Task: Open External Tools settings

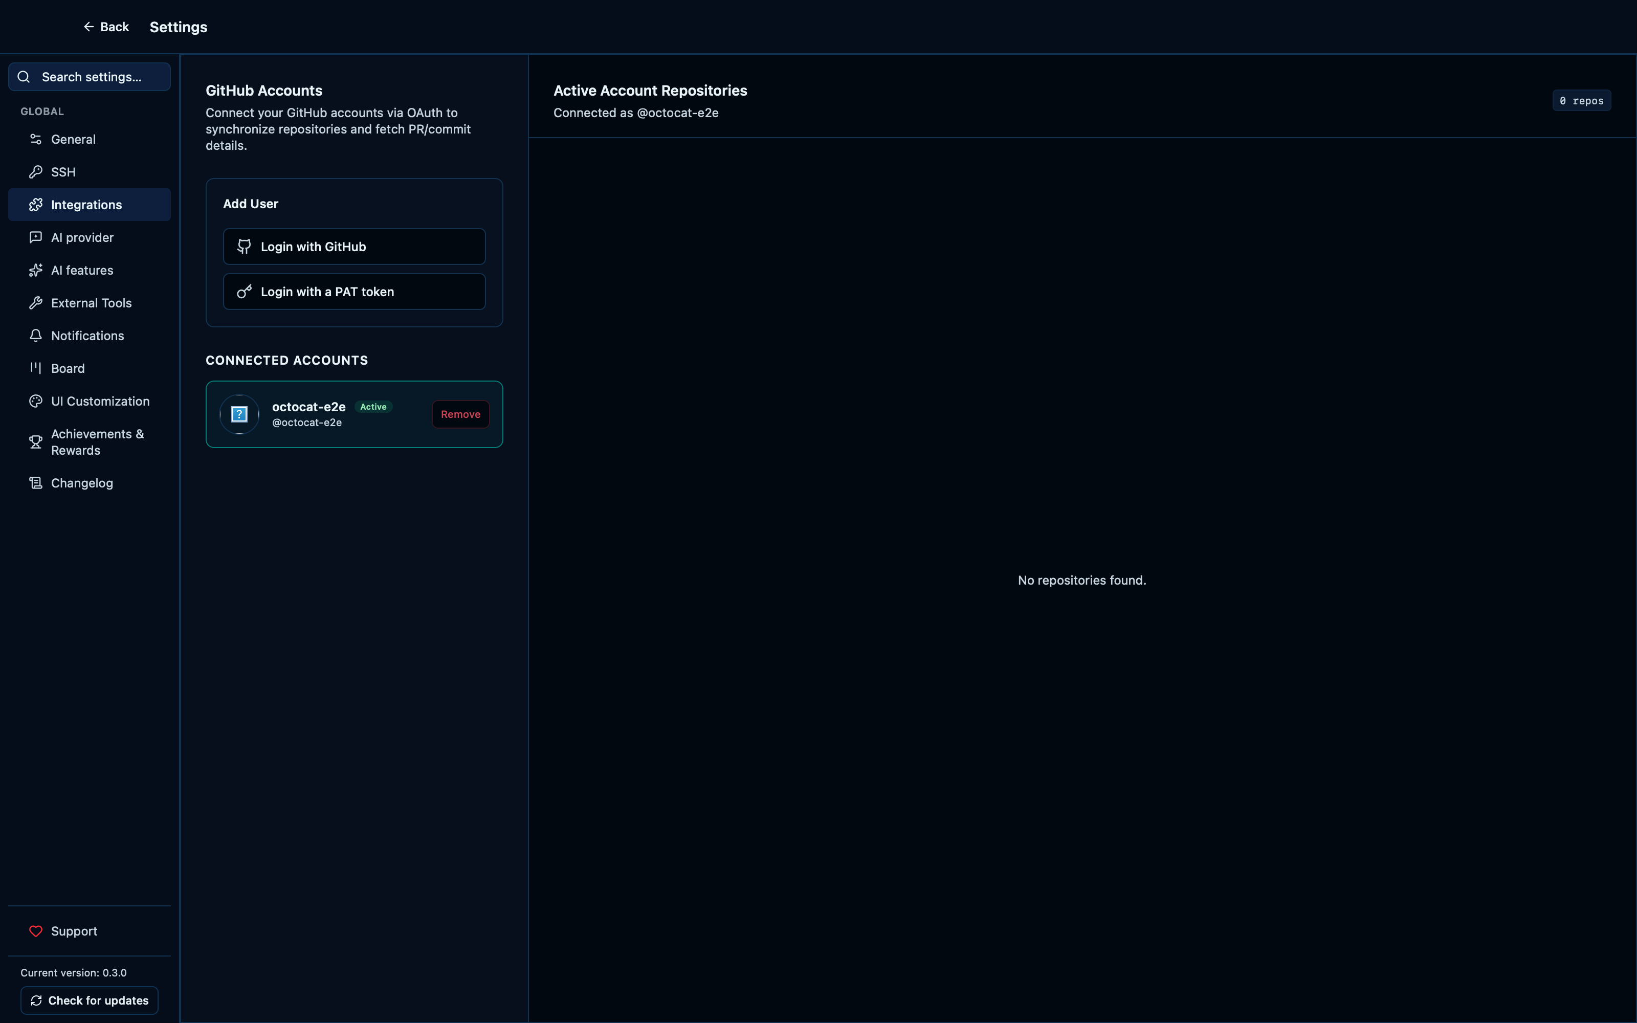Action: pos(90,303)
